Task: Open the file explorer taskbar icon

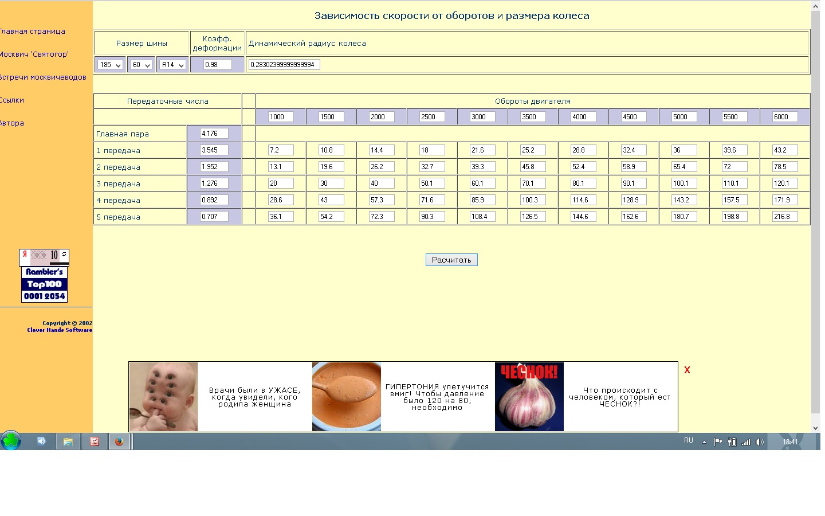Action: 68,441
